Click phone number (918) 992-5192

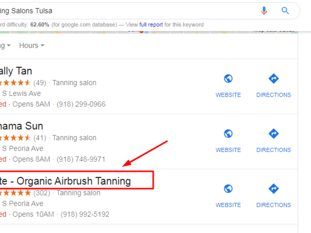(x=85, y=214)
